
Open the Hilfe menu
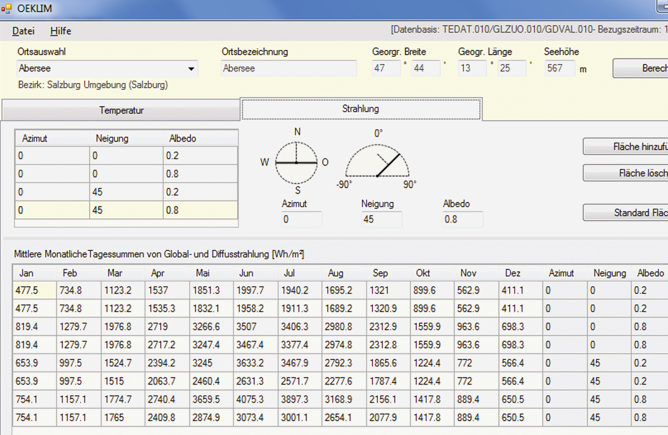click(60, 31)
